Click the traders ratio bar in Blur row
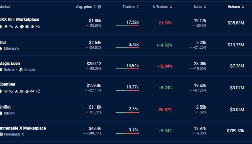Screen dimensions: 252x144 click(127, 48)
